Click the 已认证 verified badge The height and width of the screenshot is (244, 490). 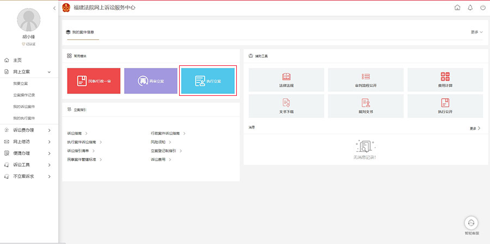[29, 44]
